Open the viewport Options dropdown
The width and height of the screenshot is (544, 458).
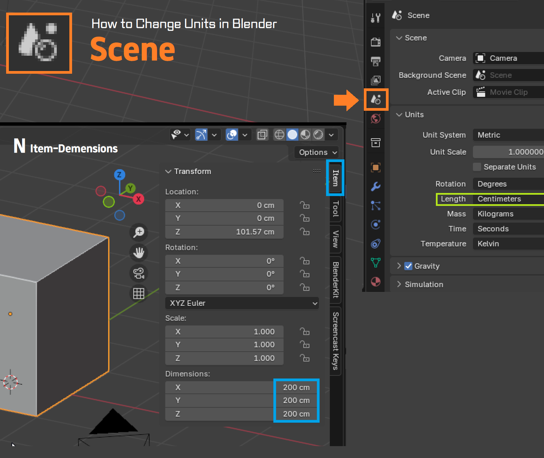[317, 152]
